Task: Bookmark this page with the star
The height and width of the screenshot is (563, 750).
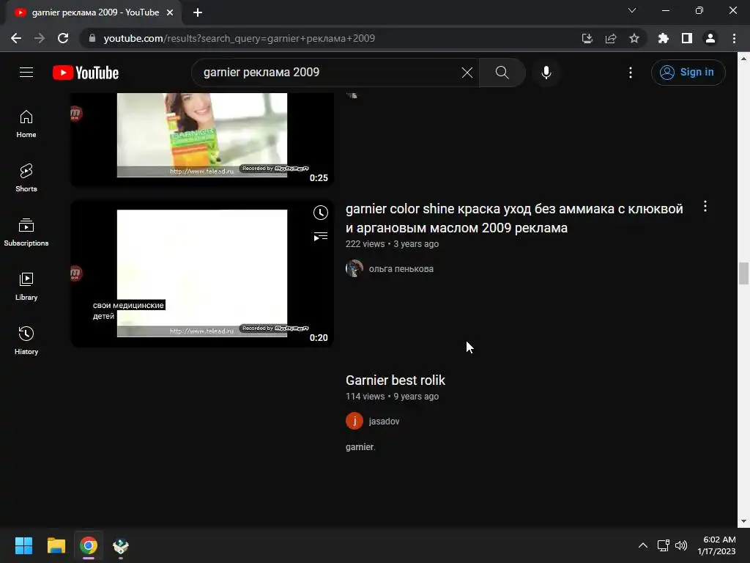Action: pos(634,38)
